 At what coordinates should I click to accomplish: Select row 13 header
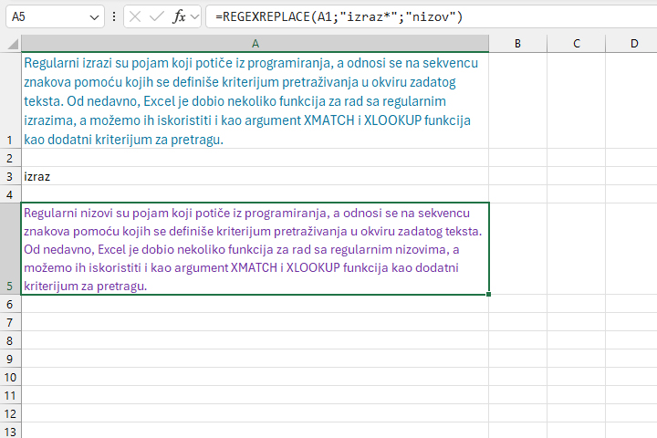(x=11, y=431)
